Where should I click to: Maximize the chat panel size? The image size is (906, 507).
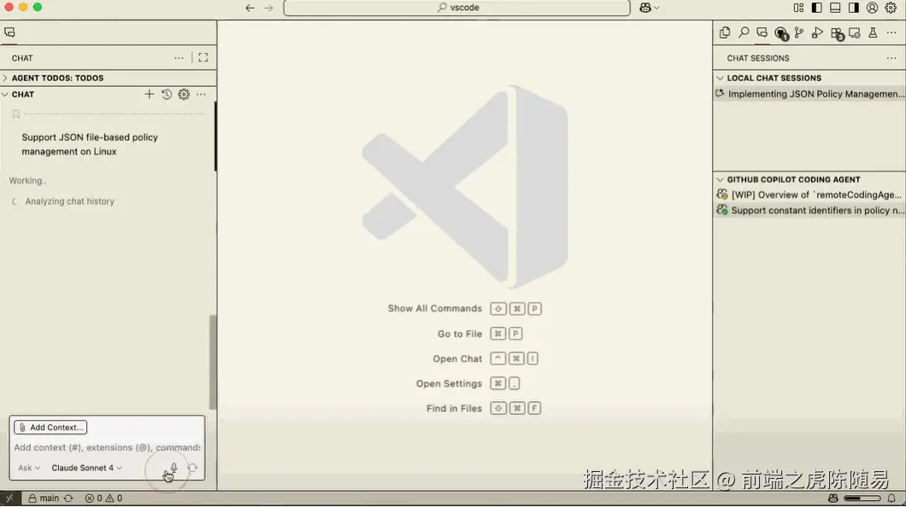click(203, 58)
